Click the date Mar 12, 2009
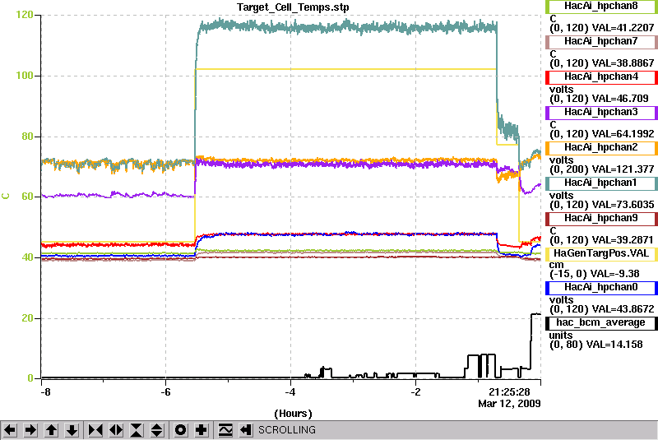This screenshot has height=440, width=658. click(x=509, y=404)
